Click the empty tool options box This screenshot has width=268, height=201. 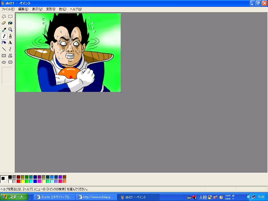pos(7,76)
